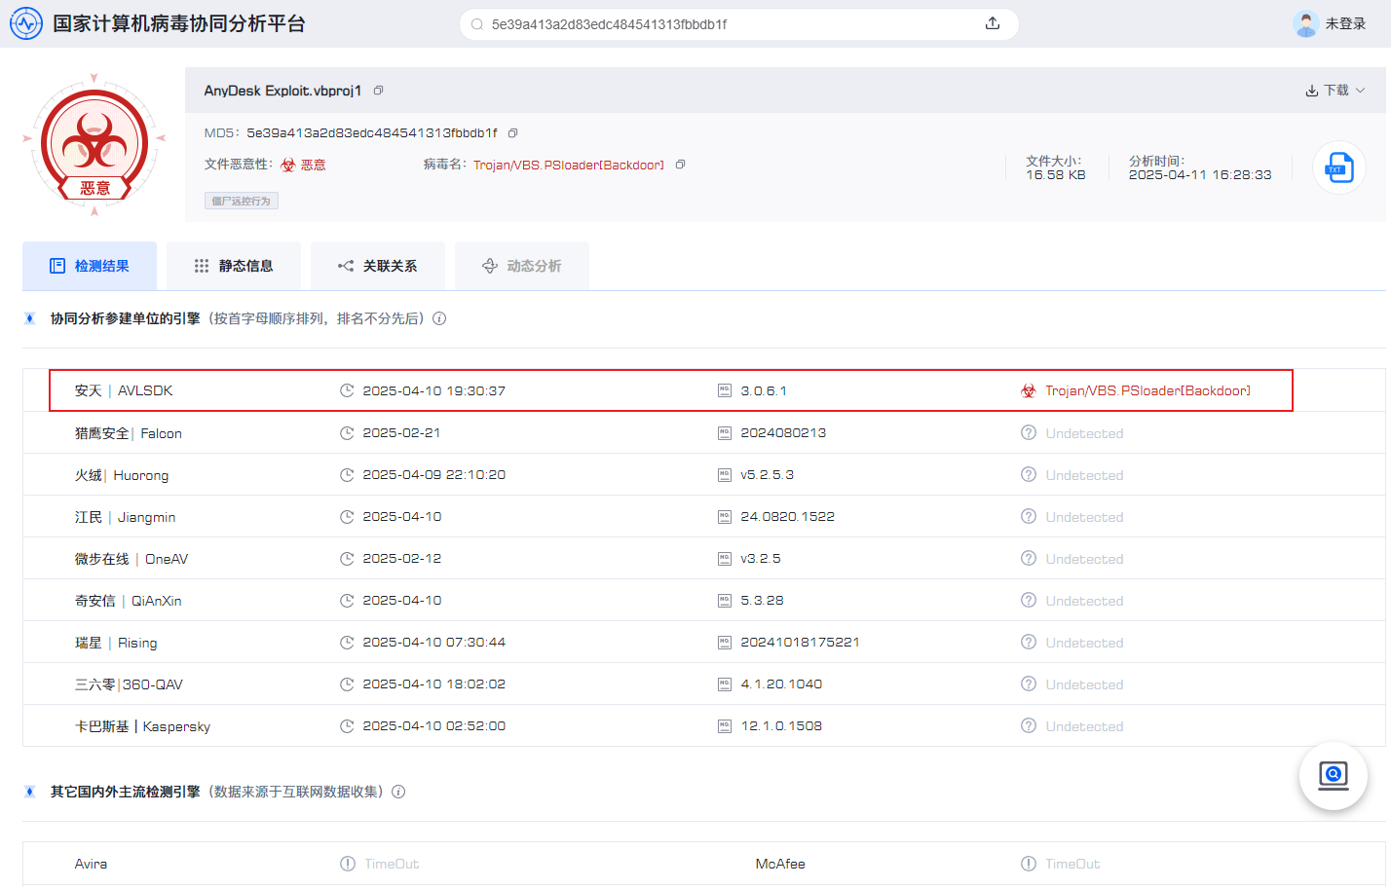Image resolution: width=1391 pixels, height=887 pixels.
Task: Click TimeOut warning icon for Avira
Action: pos(348,864)
